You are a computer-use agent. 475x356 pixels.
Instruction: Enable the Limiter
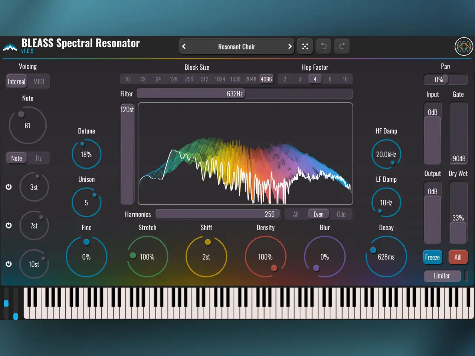442,276
